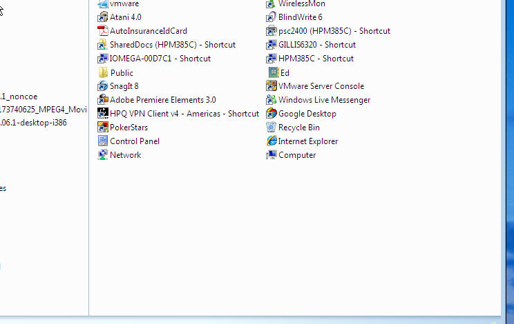The width and height of the screenshot is (514, 324).
Task: Click the Windows Live Messenger icon
Action: coord(271,100)
